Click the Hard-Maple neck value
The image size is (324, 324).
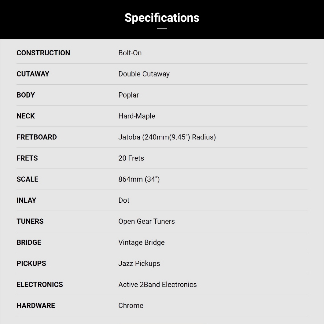[137, 116]
